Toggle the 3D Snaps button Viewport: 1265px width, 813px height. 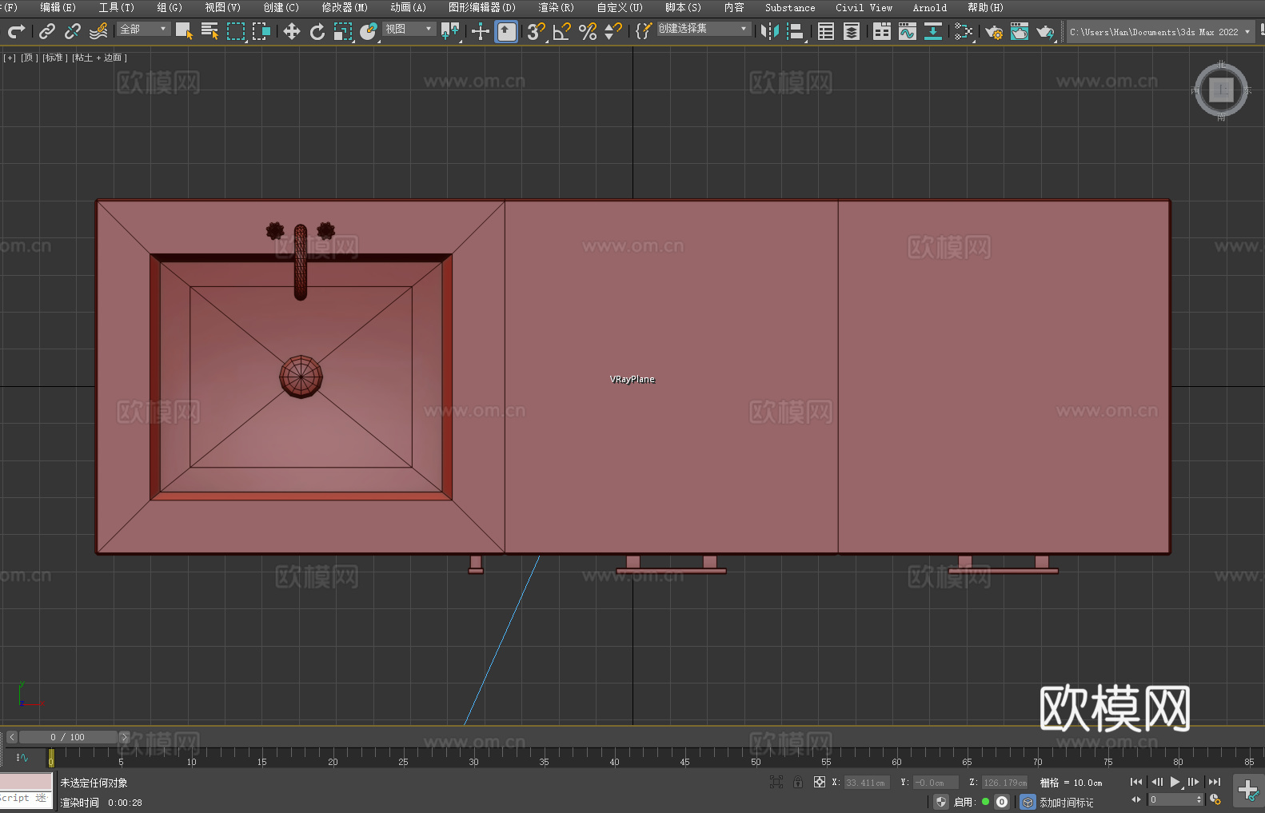[537, 31]
